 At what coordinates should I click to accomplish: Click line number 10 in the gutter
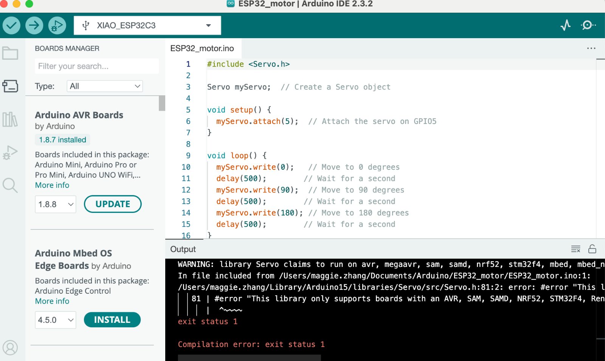tap(186, 167)
